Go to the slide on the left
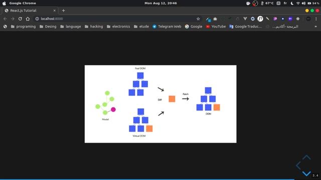The height and width of the screenshot is (180, 321). (x=298, y=165)
